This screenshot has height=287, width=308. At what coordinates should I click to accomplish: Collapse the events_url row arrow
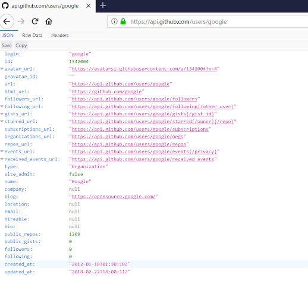(x=2, y=152)
